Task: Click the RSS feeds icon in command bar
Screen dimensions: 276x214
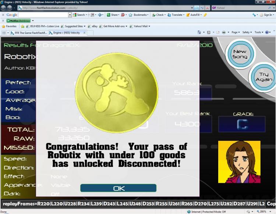Action: tap(209, 32)
